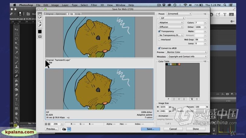The image size is (246, 138).
Task: Open macOS Spotlight search
Action: tap(225, 5)
